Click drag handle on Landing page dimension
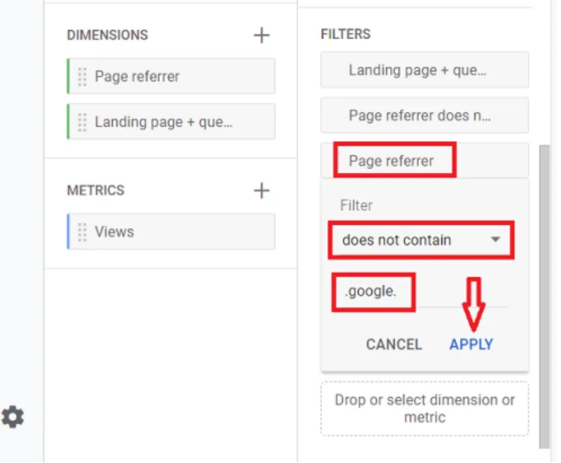561x463 pixels. pyautogui.click(x=83, y=122)
